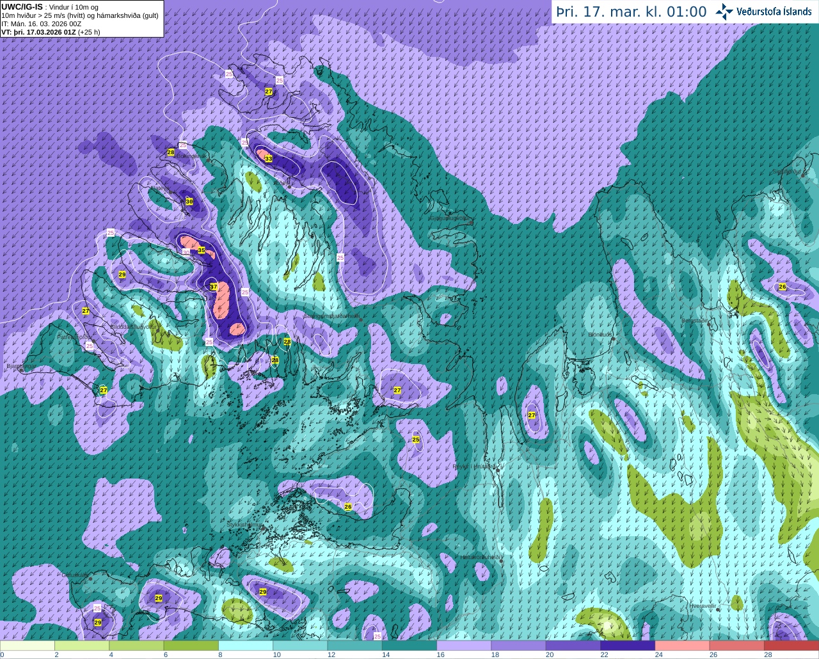
Task: Click the Bergstaðir station label
Action: tap(696, 321)
